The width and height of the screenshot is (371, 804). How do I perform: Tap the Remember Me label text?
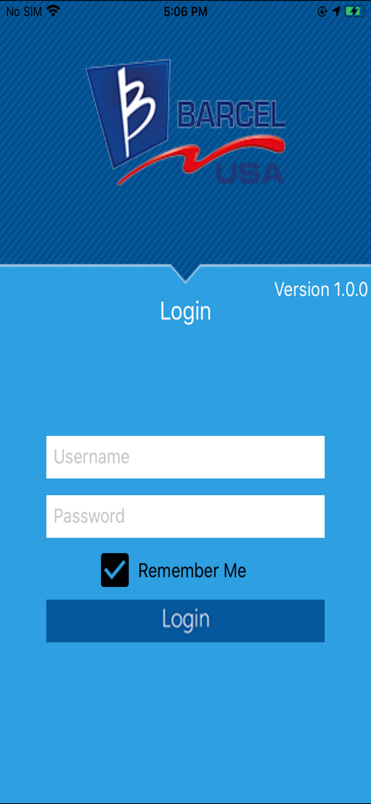tap(192, 570)
